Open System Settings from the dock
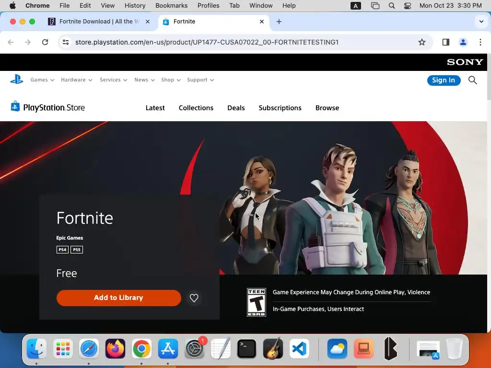Viewport: 491px width, 368px height. (194, 348)
